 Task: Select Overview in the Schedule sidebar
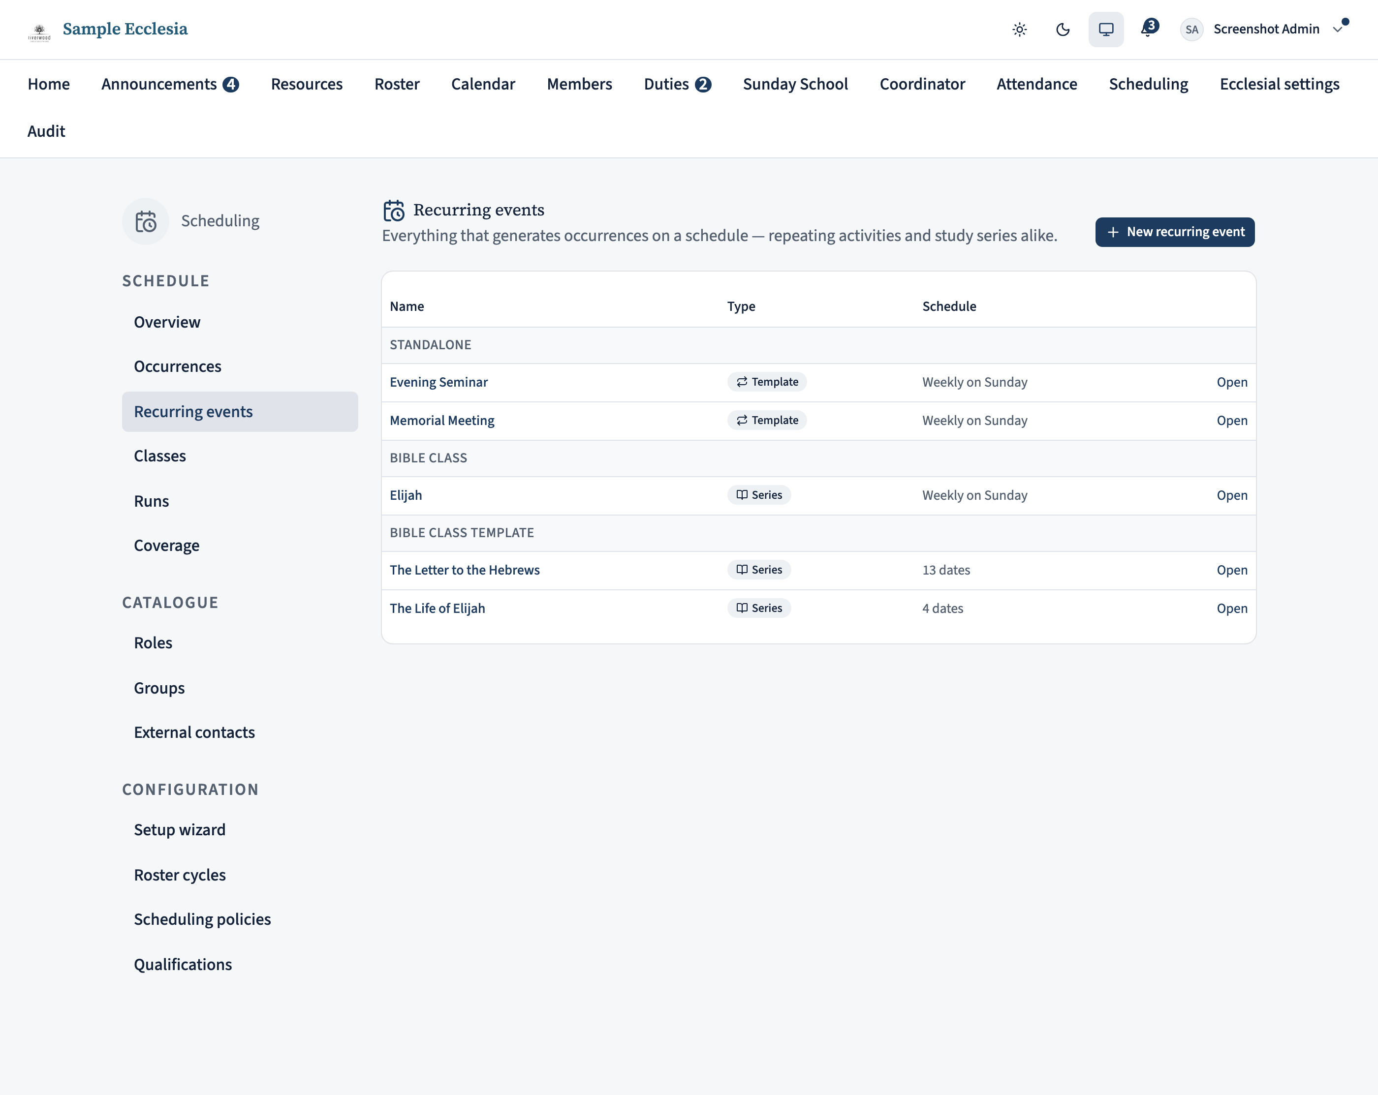click(x=240, y=322)
